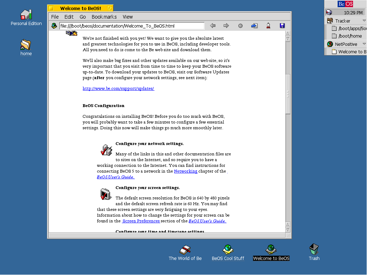
Task: Open the Bookmarks menu
Action: 104,17
